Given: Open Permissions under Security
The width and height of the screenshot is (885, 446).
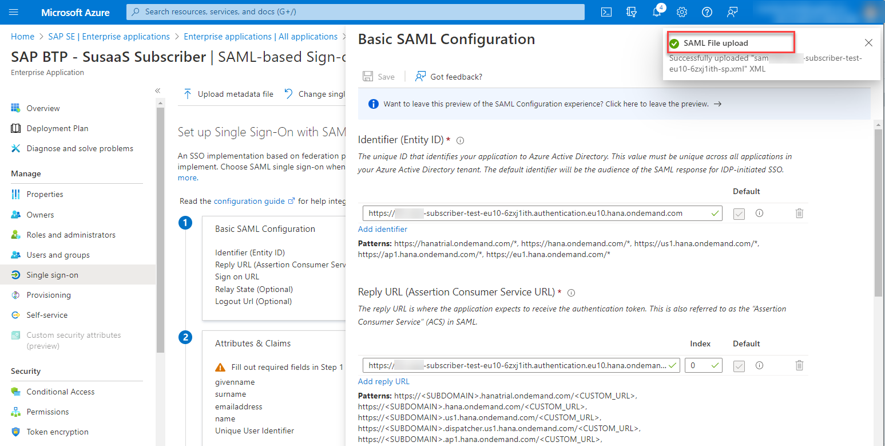Looking at the screenshot, I should tap(47, 412).
